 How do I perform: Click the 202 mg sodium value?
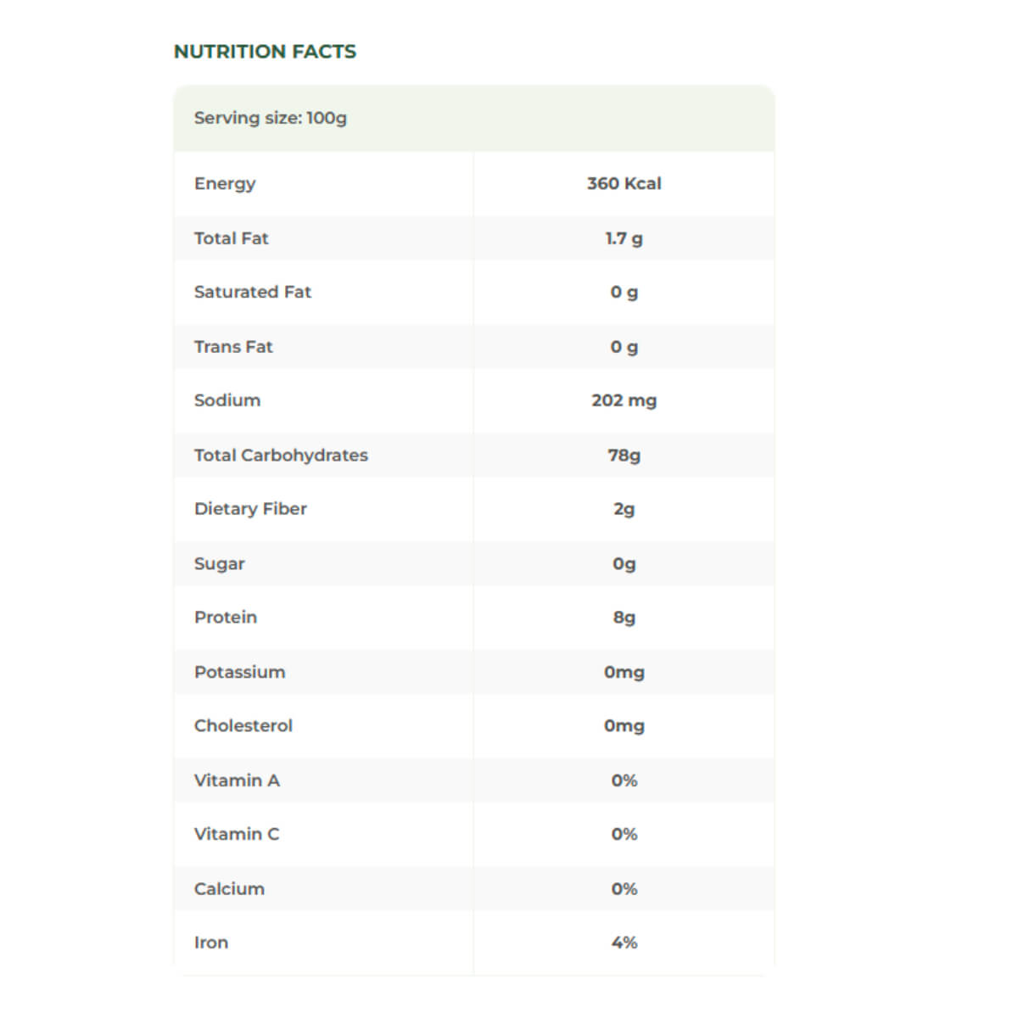[624, 400]
